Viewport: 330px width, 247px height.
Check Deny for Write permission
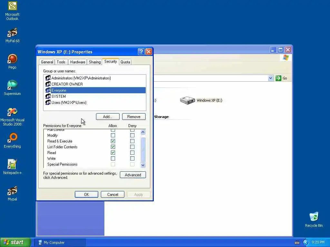click(132, 158)
